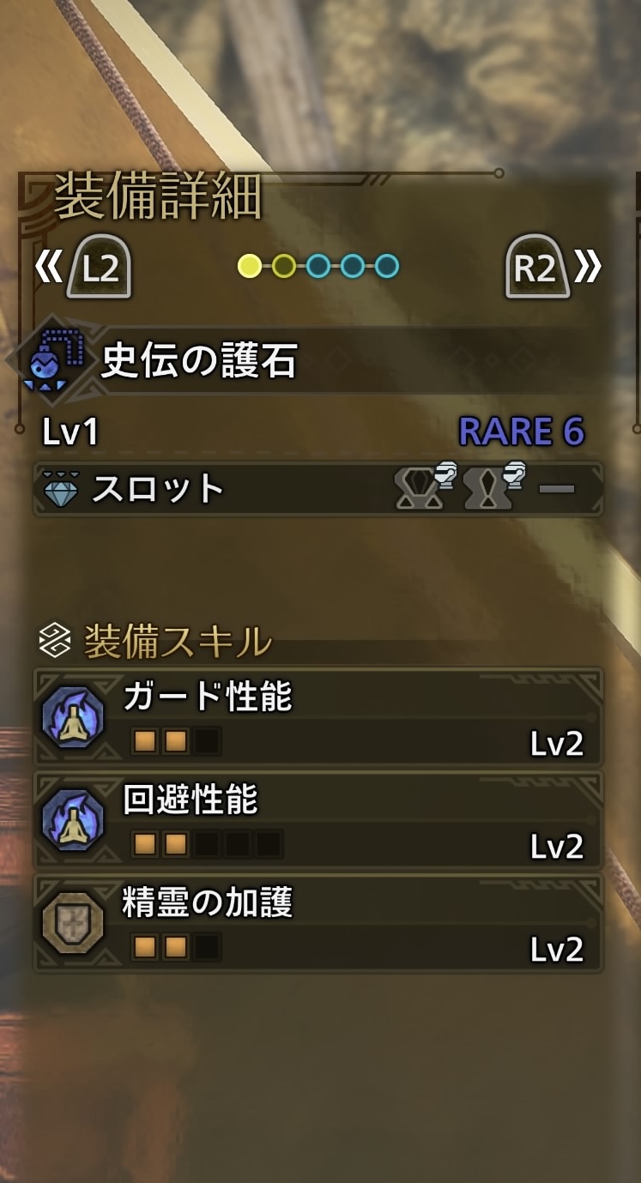Select the first decoration slot icon
The width and height of the screenshot is (641, 1183).
pos(425,486)
